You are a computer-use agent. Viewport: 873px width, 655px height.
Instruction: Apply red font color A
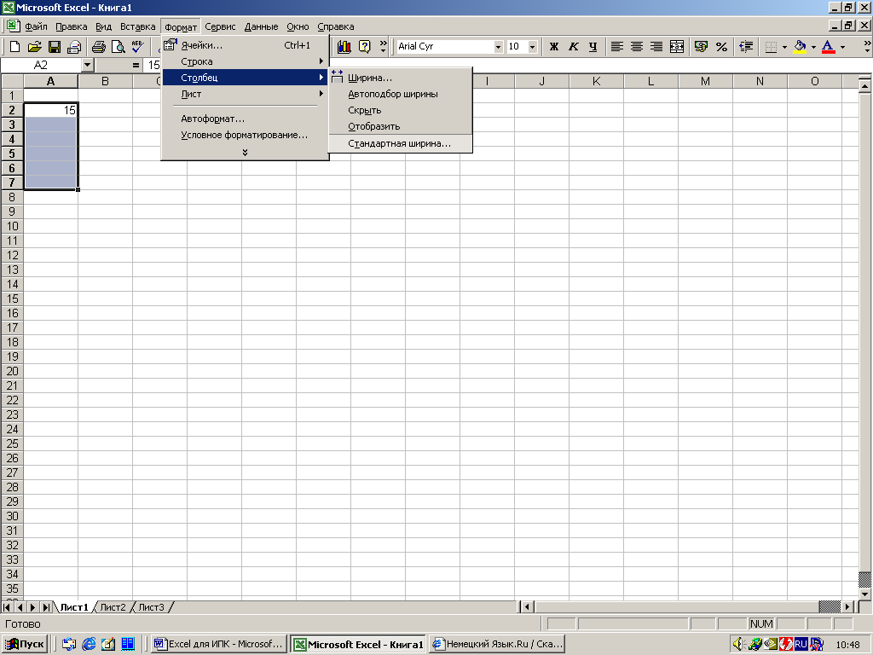829,47
